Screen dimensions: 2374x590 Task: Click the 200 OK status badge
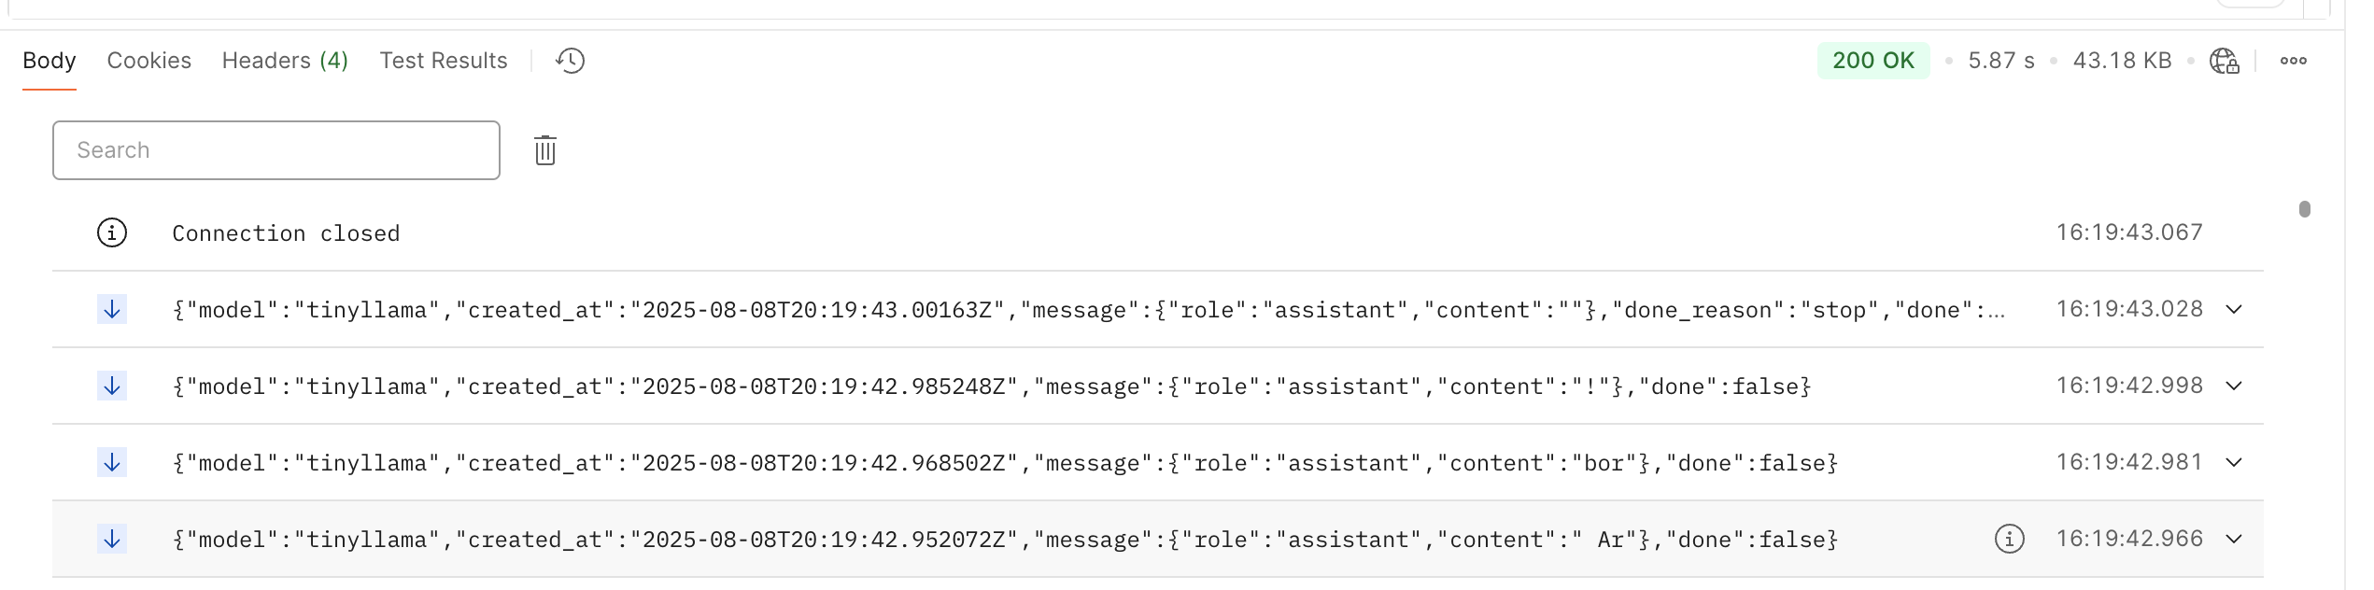(x=1872, y=61)
